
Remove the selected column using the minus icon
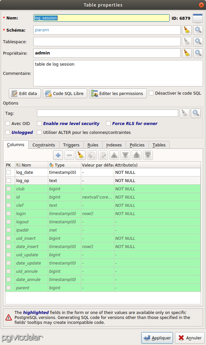(69, 155)
